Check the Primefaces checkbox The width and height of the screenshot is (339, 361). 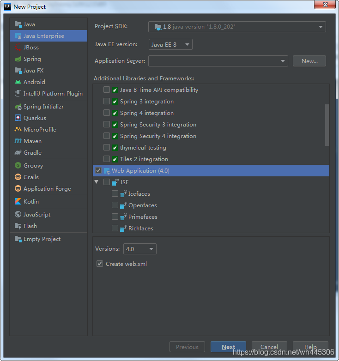click(x=115, y=217)
